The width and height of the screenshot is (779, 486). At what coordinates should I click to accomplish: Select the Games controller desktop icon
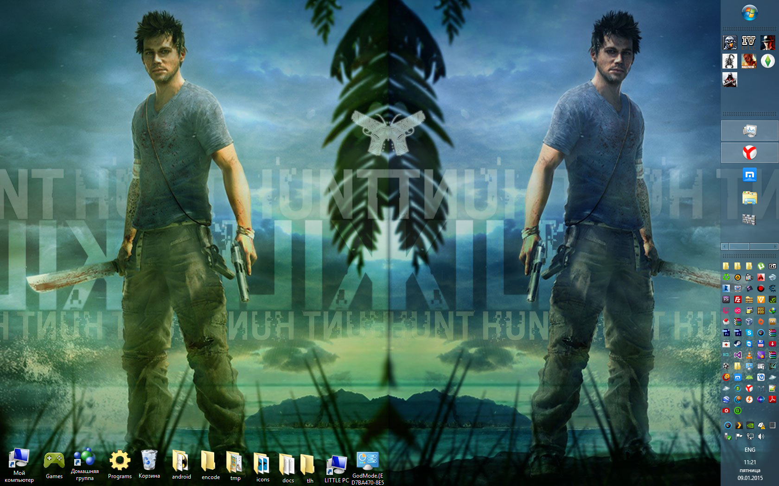(54, 465)
